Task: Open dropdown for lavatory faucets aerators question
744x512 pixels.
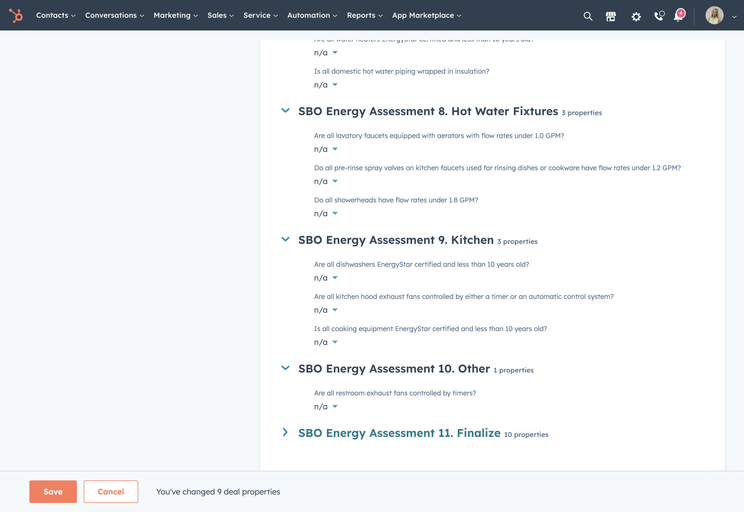Action: 326,149
